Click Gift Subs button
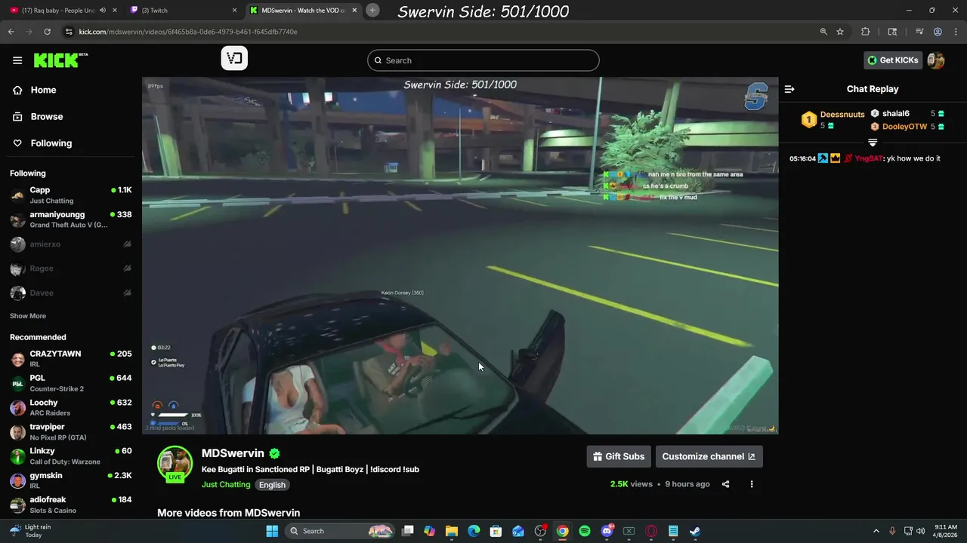The image size is (967, 543). tap(619, 456)
